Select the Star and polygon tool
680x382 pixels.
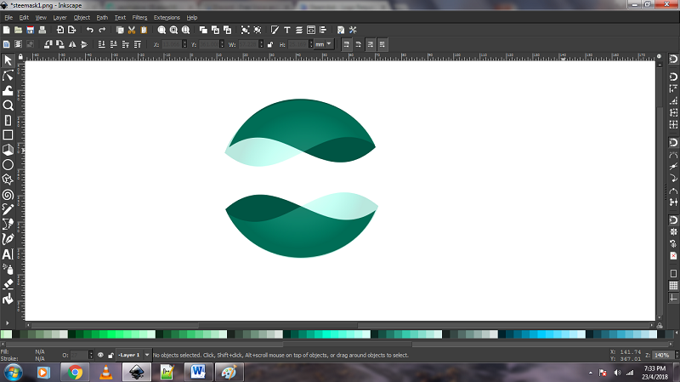coord(8,180)
